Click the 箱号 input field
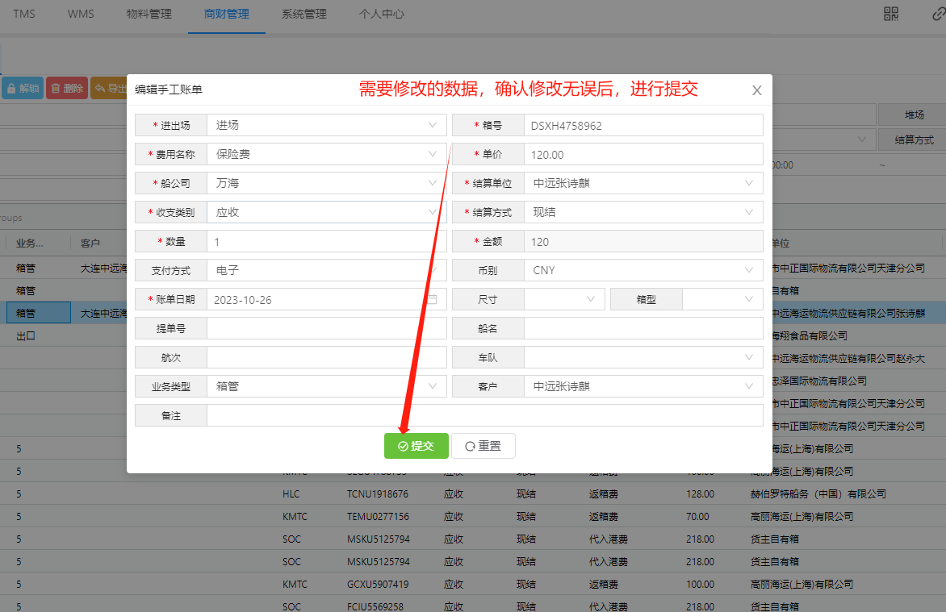 pyautogui.click(x=643, y=125)
